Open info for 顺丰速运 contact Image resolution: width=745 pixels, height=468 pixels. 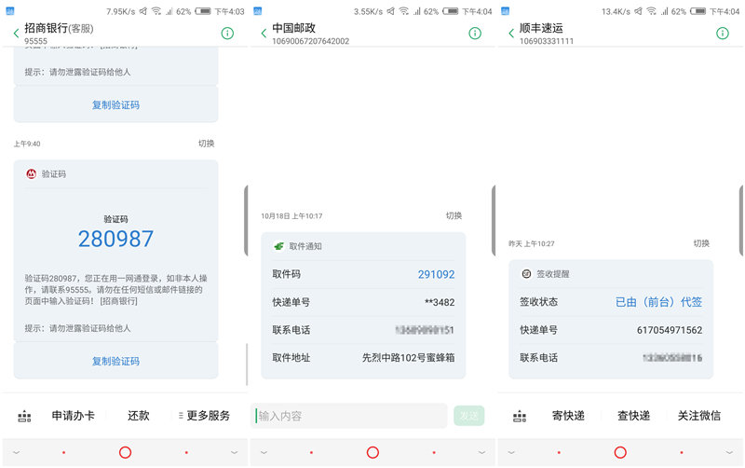pyautogui.click(x=723, y=33)
